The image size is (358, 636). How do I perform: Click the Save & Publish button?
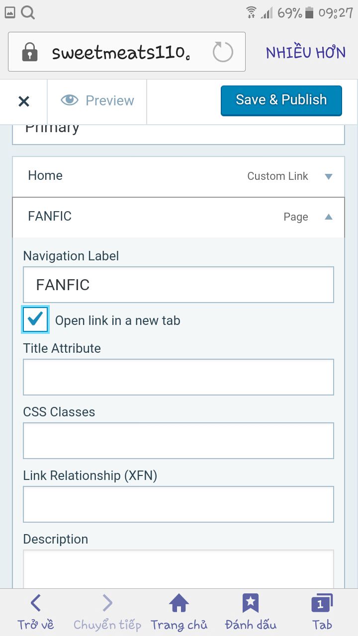pos(281,100)
